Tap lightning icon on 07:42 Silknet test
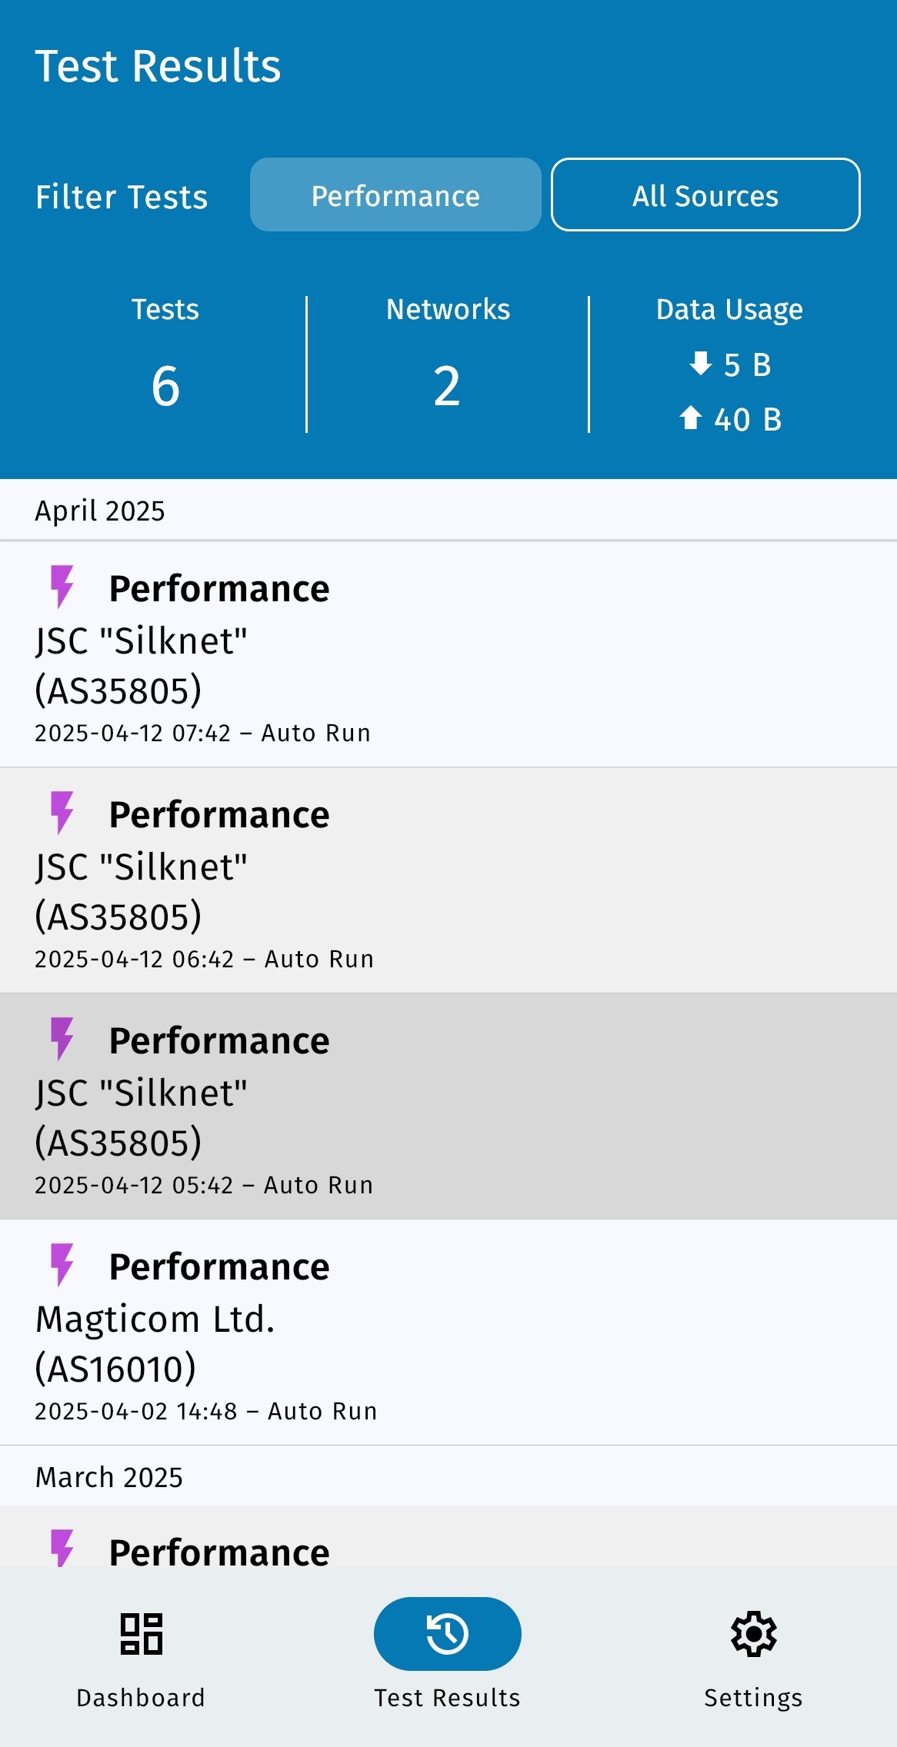 pos(62,587)
